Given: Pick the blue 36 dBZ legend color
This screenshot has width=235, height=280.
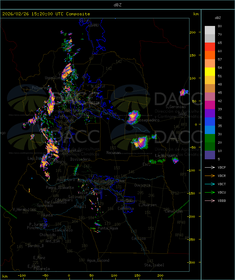Looking at the screenshot, I should point(210,121).
